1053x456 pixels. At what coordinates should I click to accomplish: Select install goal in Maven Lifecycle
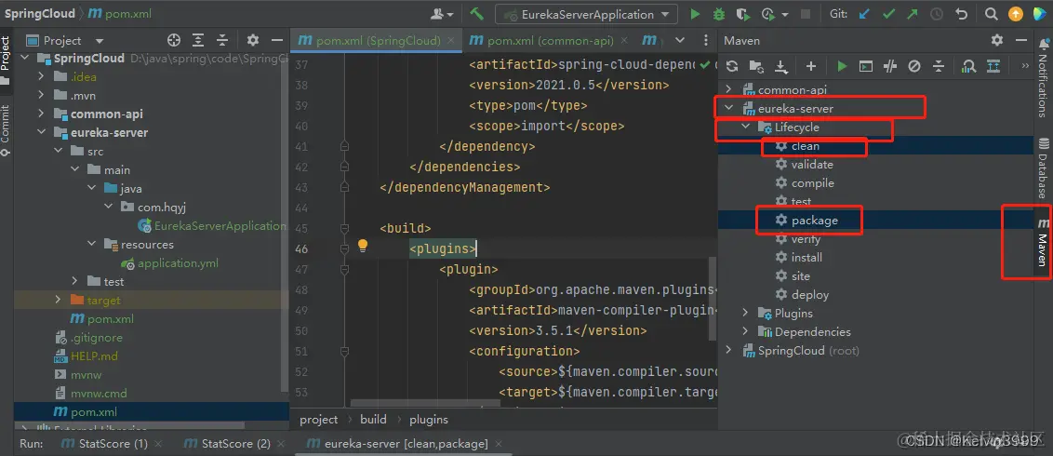tap(806, 257)
